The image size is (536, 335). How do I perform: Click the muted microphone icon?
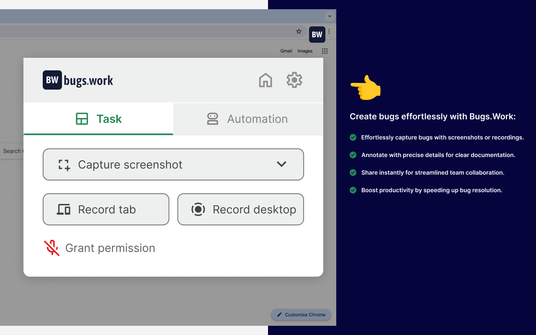pyautogui.click(x=52, y=248)
